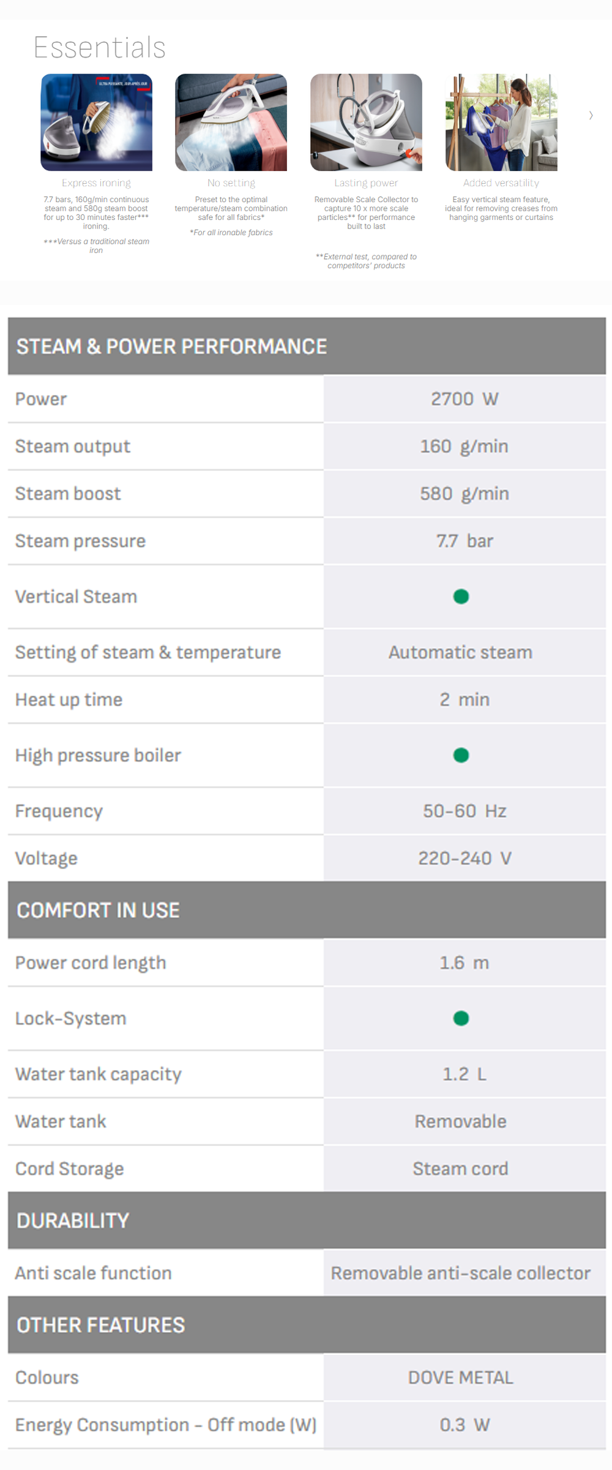The width and height of the screenshot is (612, 1470).
Task: Select the Removable anti-scale collector value
Action: [461, 1273]
